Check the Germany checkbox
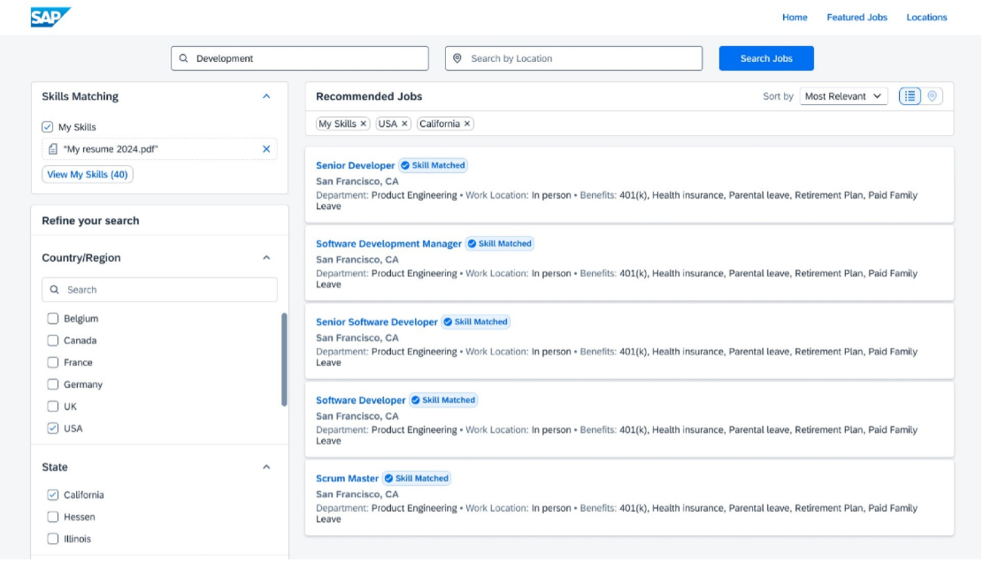The image size is (983, 562). (53, 385)
